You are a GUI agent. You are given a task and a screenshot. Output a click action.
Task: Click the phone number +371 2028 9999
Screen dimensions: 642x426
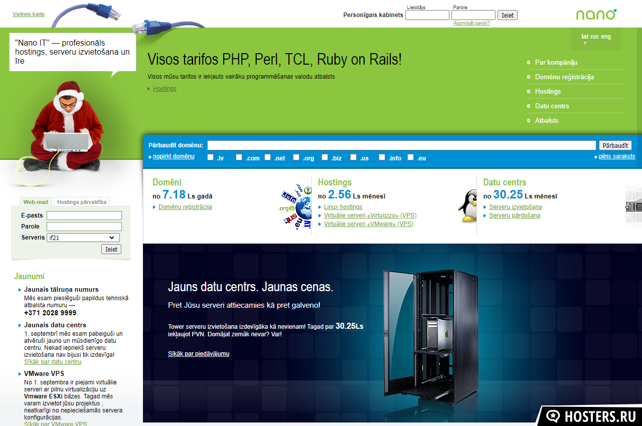pyautogui.click(x=50, y=313)
